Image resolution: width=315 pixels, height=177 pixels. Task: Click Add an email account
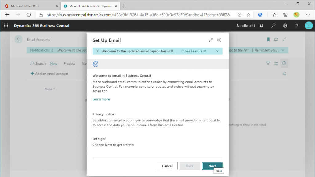tap(50, 74)
